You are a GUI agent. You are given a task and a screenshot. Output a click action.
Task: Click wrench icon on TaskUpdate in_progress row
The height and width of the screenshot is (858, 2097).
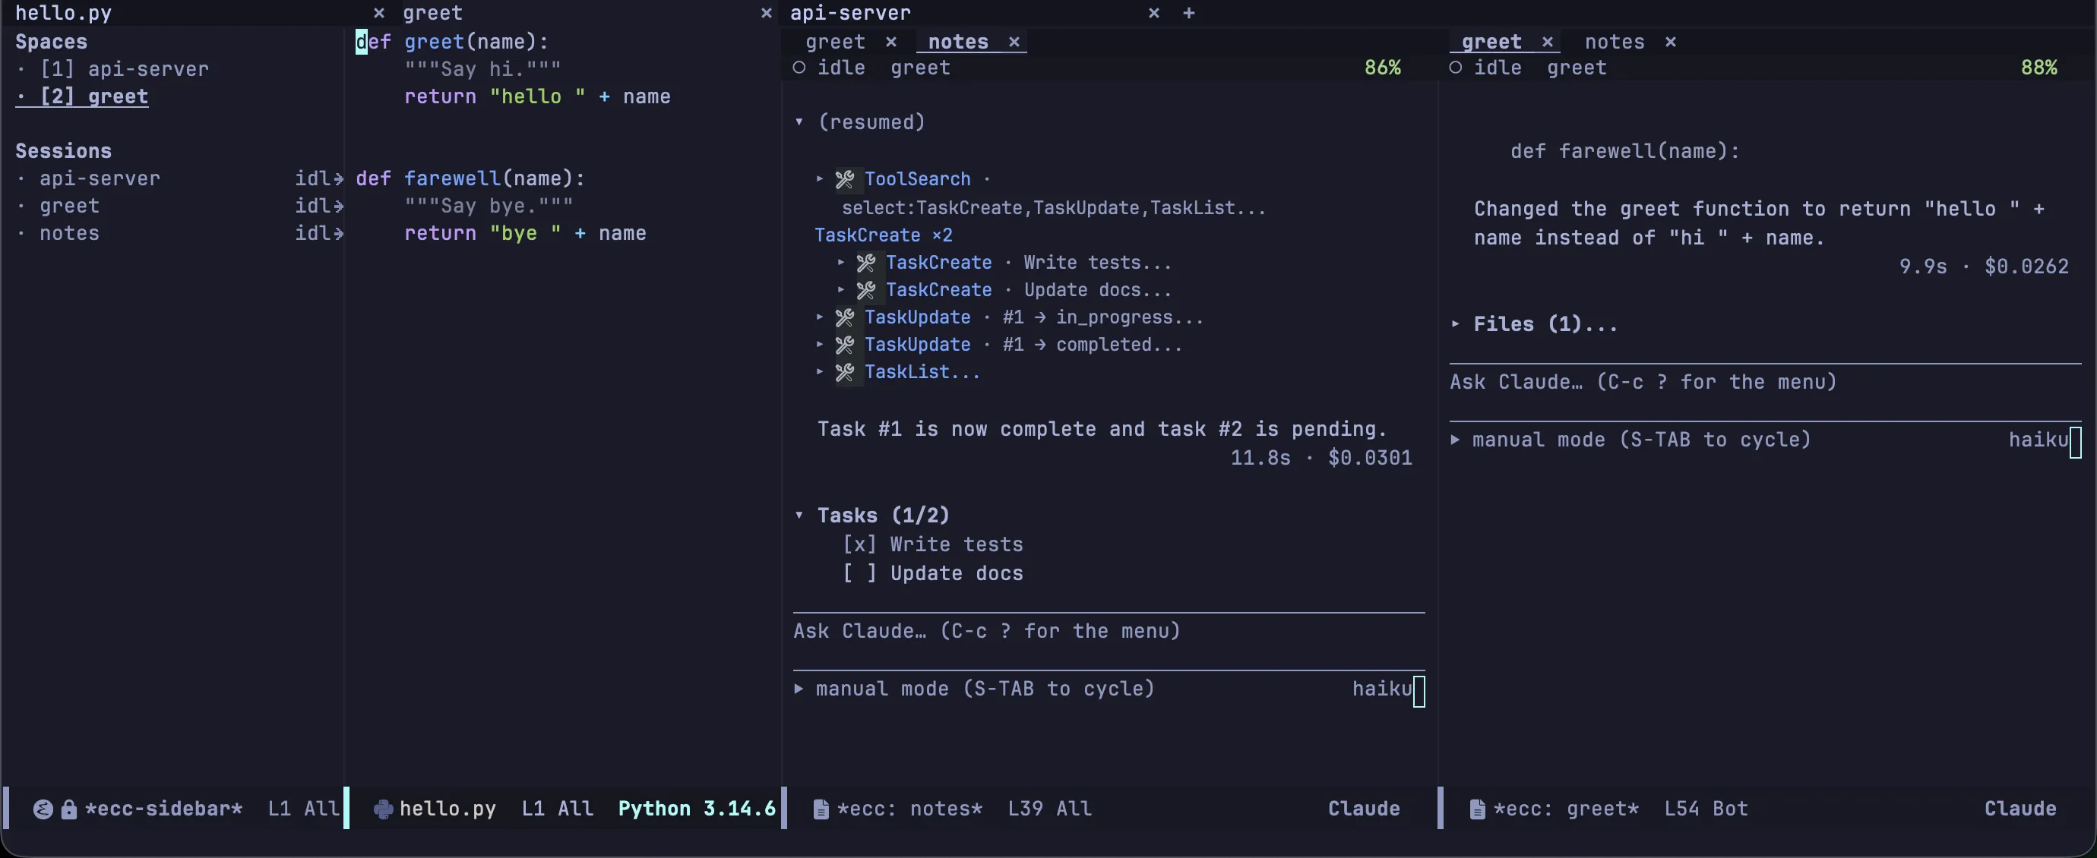845,317
